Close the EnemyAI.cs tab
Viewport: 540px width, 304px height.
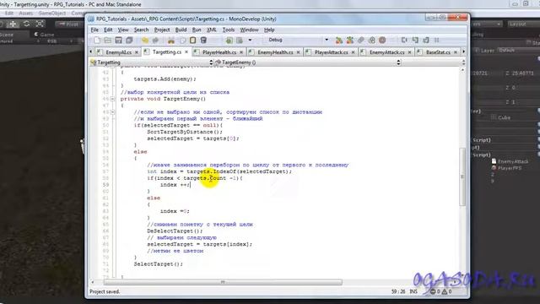pos(137,52)
